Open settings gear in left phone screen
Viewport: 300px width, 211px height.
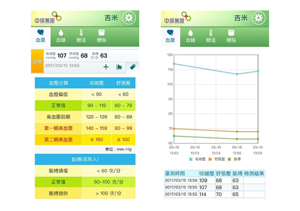pyautogui.click(x=129, y=18)
